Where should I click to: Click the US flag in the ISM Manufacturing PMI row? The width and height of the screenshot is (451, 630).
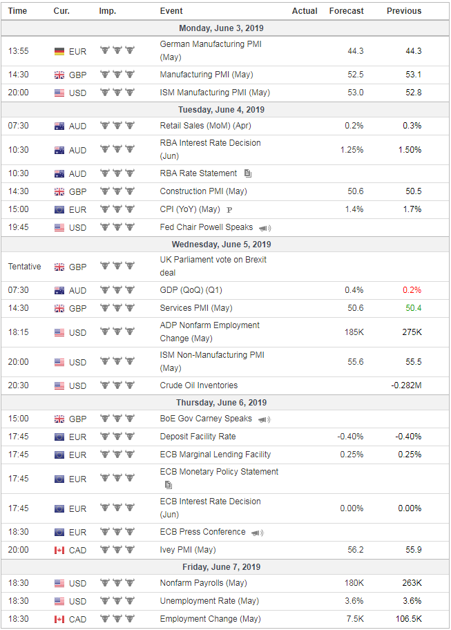click(x=59, y=93)
